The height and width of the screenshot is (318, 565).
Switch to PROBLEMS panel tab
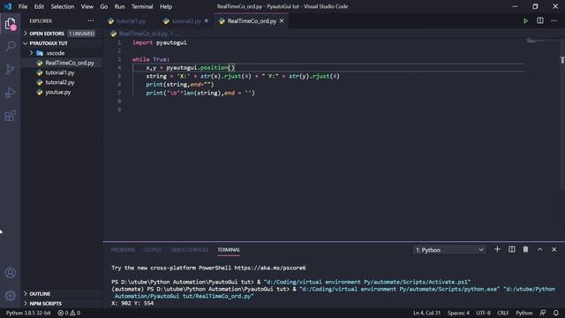[x=123, y=250]
